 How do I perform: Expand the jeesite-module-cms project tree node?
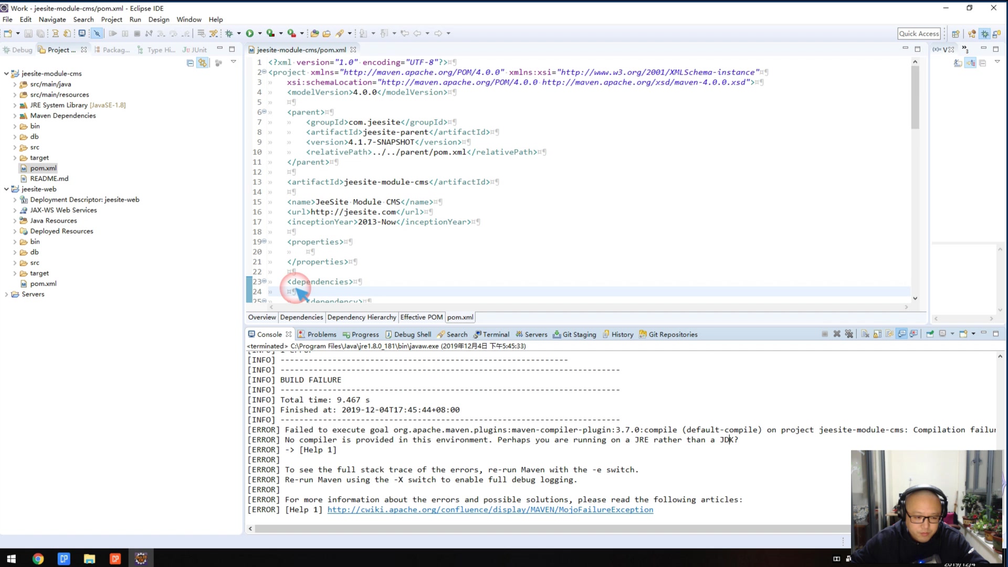pyautogui.click(x=5, y=72)
